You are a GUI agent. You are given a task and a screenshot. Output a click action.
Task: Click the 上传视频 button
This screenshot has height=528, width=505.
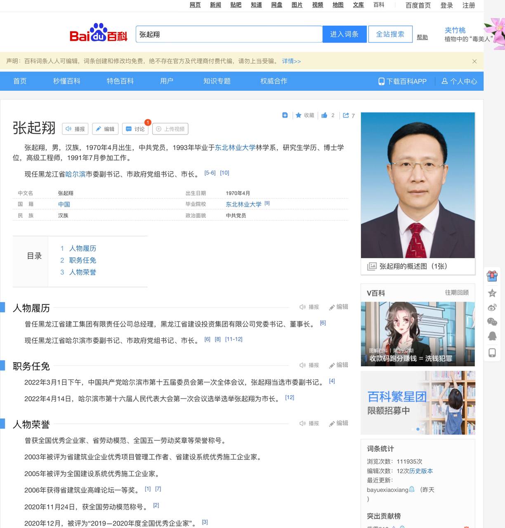170,129
